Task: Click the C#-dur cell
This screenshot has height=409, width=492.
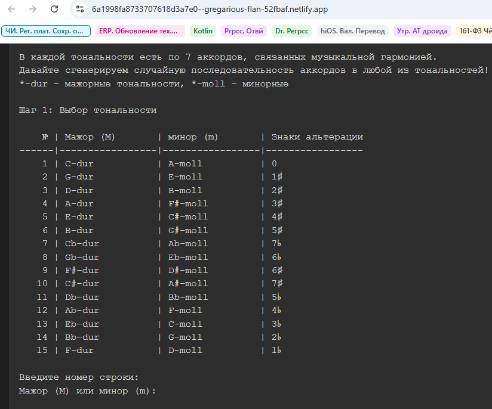Action: tap(82, 284)
